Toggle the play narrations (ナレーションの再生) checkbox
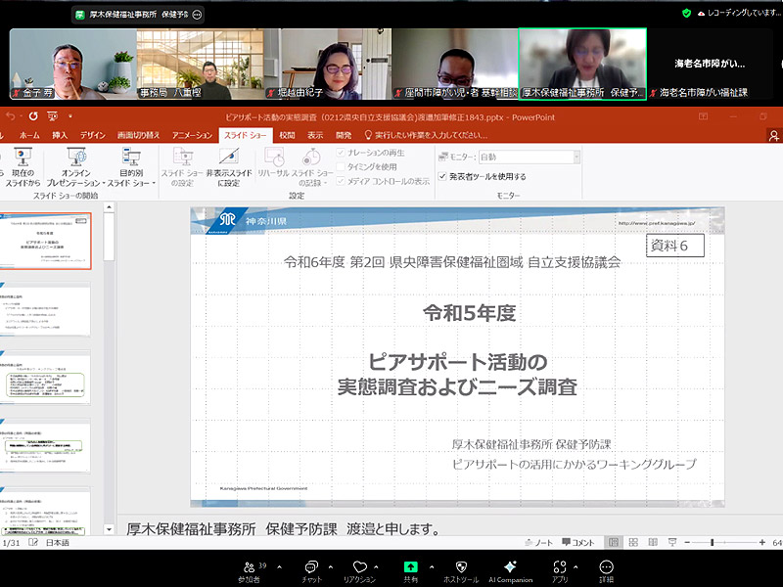This screenshot has height=587, width=783. point(341,154)
